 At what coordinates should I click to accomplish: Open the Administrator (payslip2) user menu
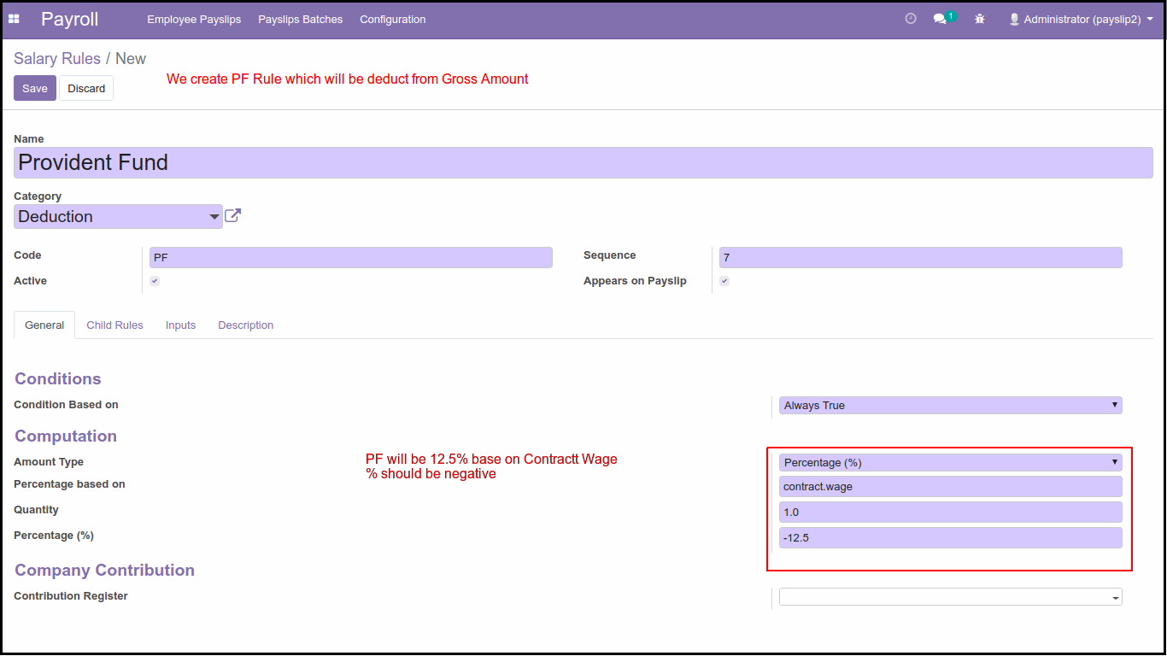(x=1082, y=19)
